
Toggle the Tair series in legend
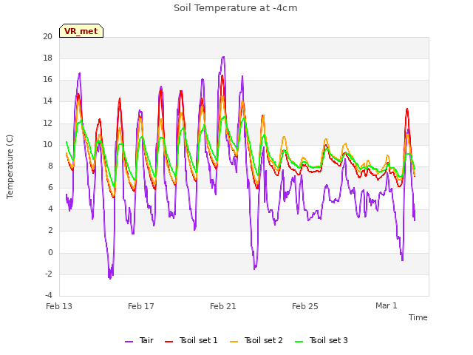coord(139,340)
